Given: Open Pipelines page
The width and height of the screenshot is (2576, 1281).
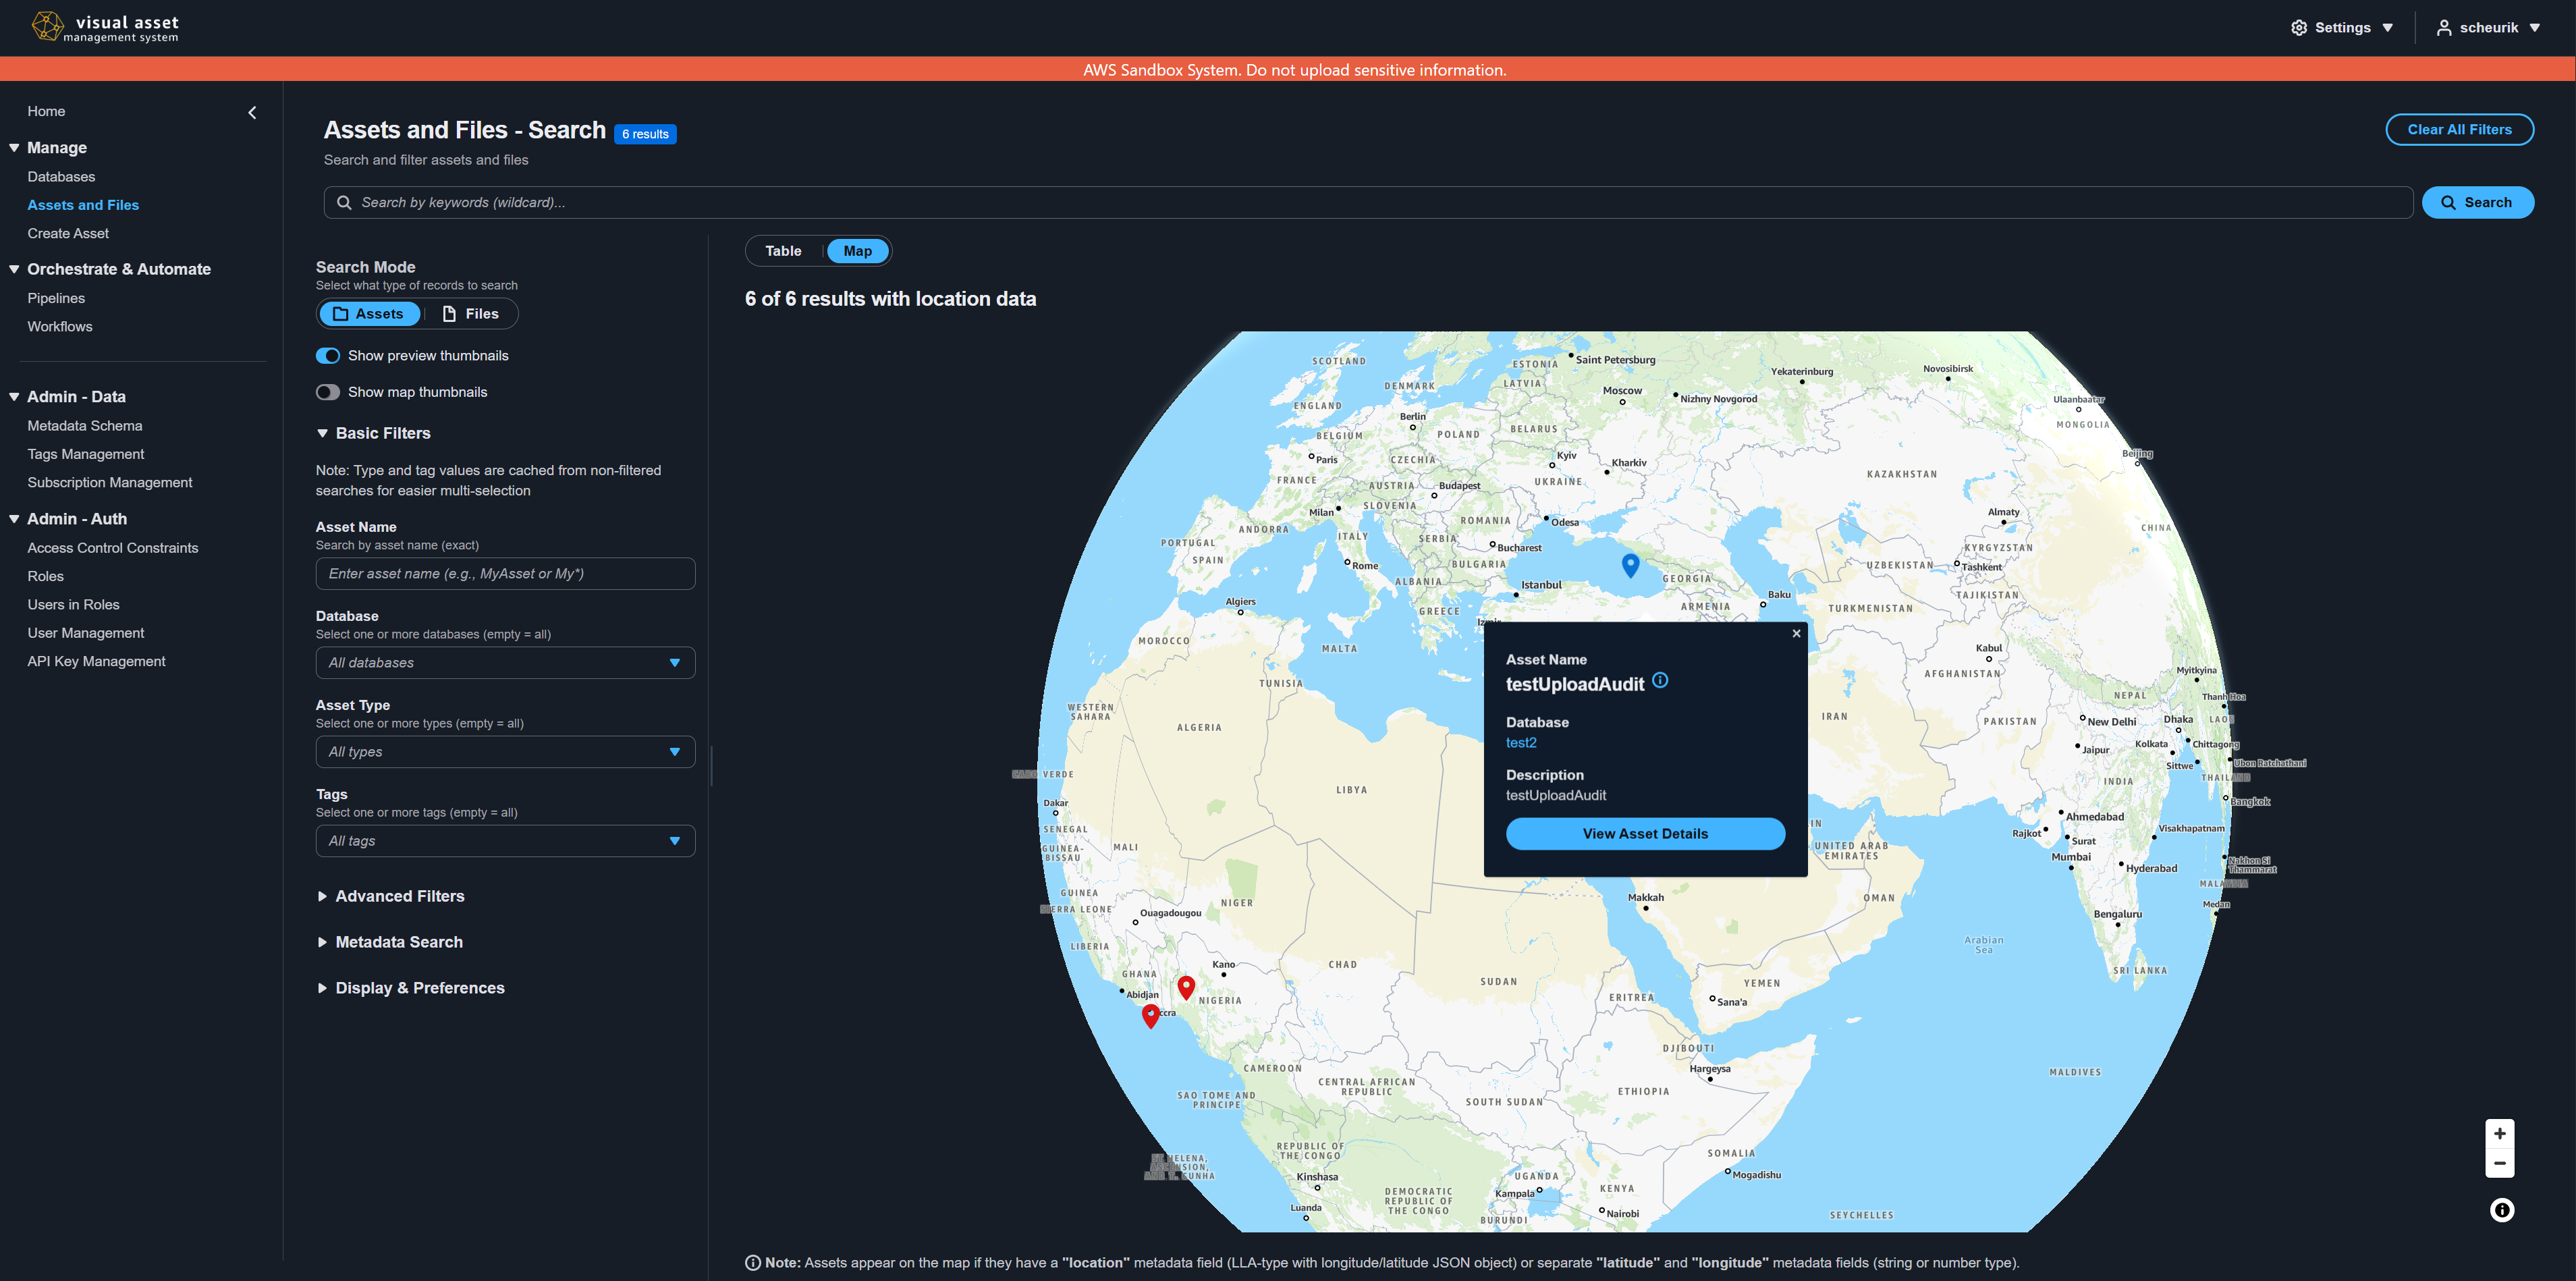Looking at the screenshot, I should coord(56,298).
